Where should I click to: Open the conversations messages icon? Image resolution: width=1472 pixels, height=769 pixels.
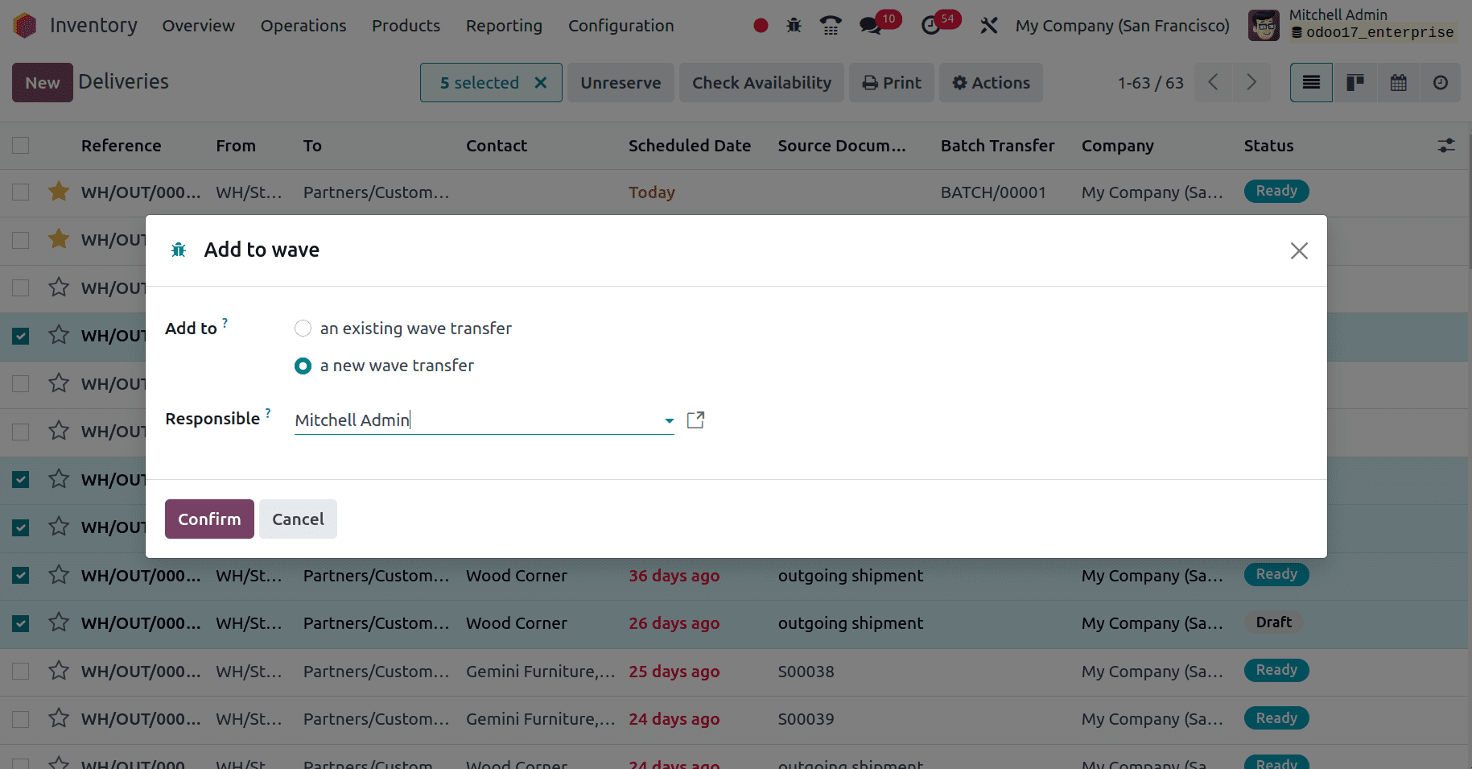coord(870,26)
